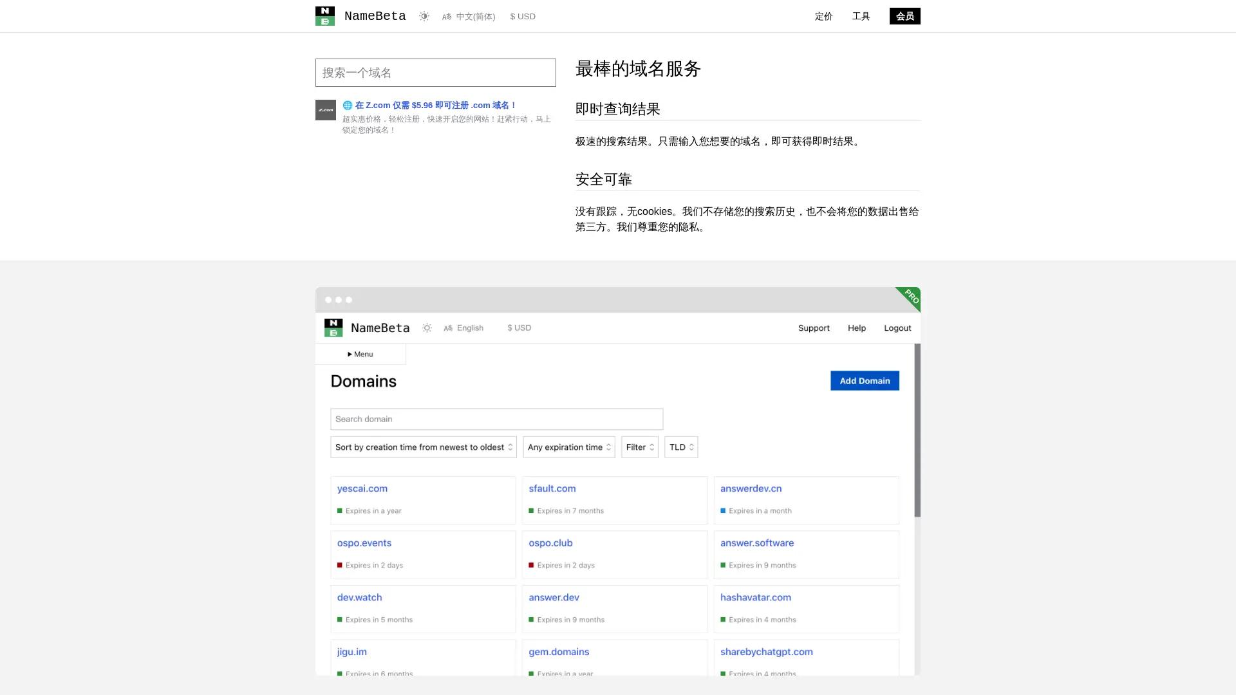Click the 会员 membership button
The height and width of the screenshot is (695, 1236).
tap(904, 16)
